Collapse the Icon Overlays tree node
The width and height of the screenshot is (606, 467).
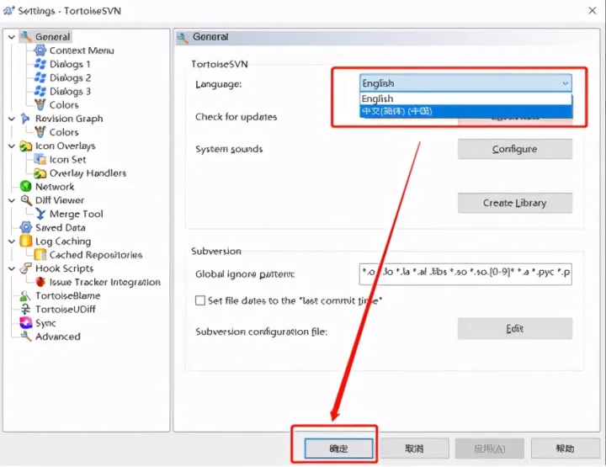point(10,146)
